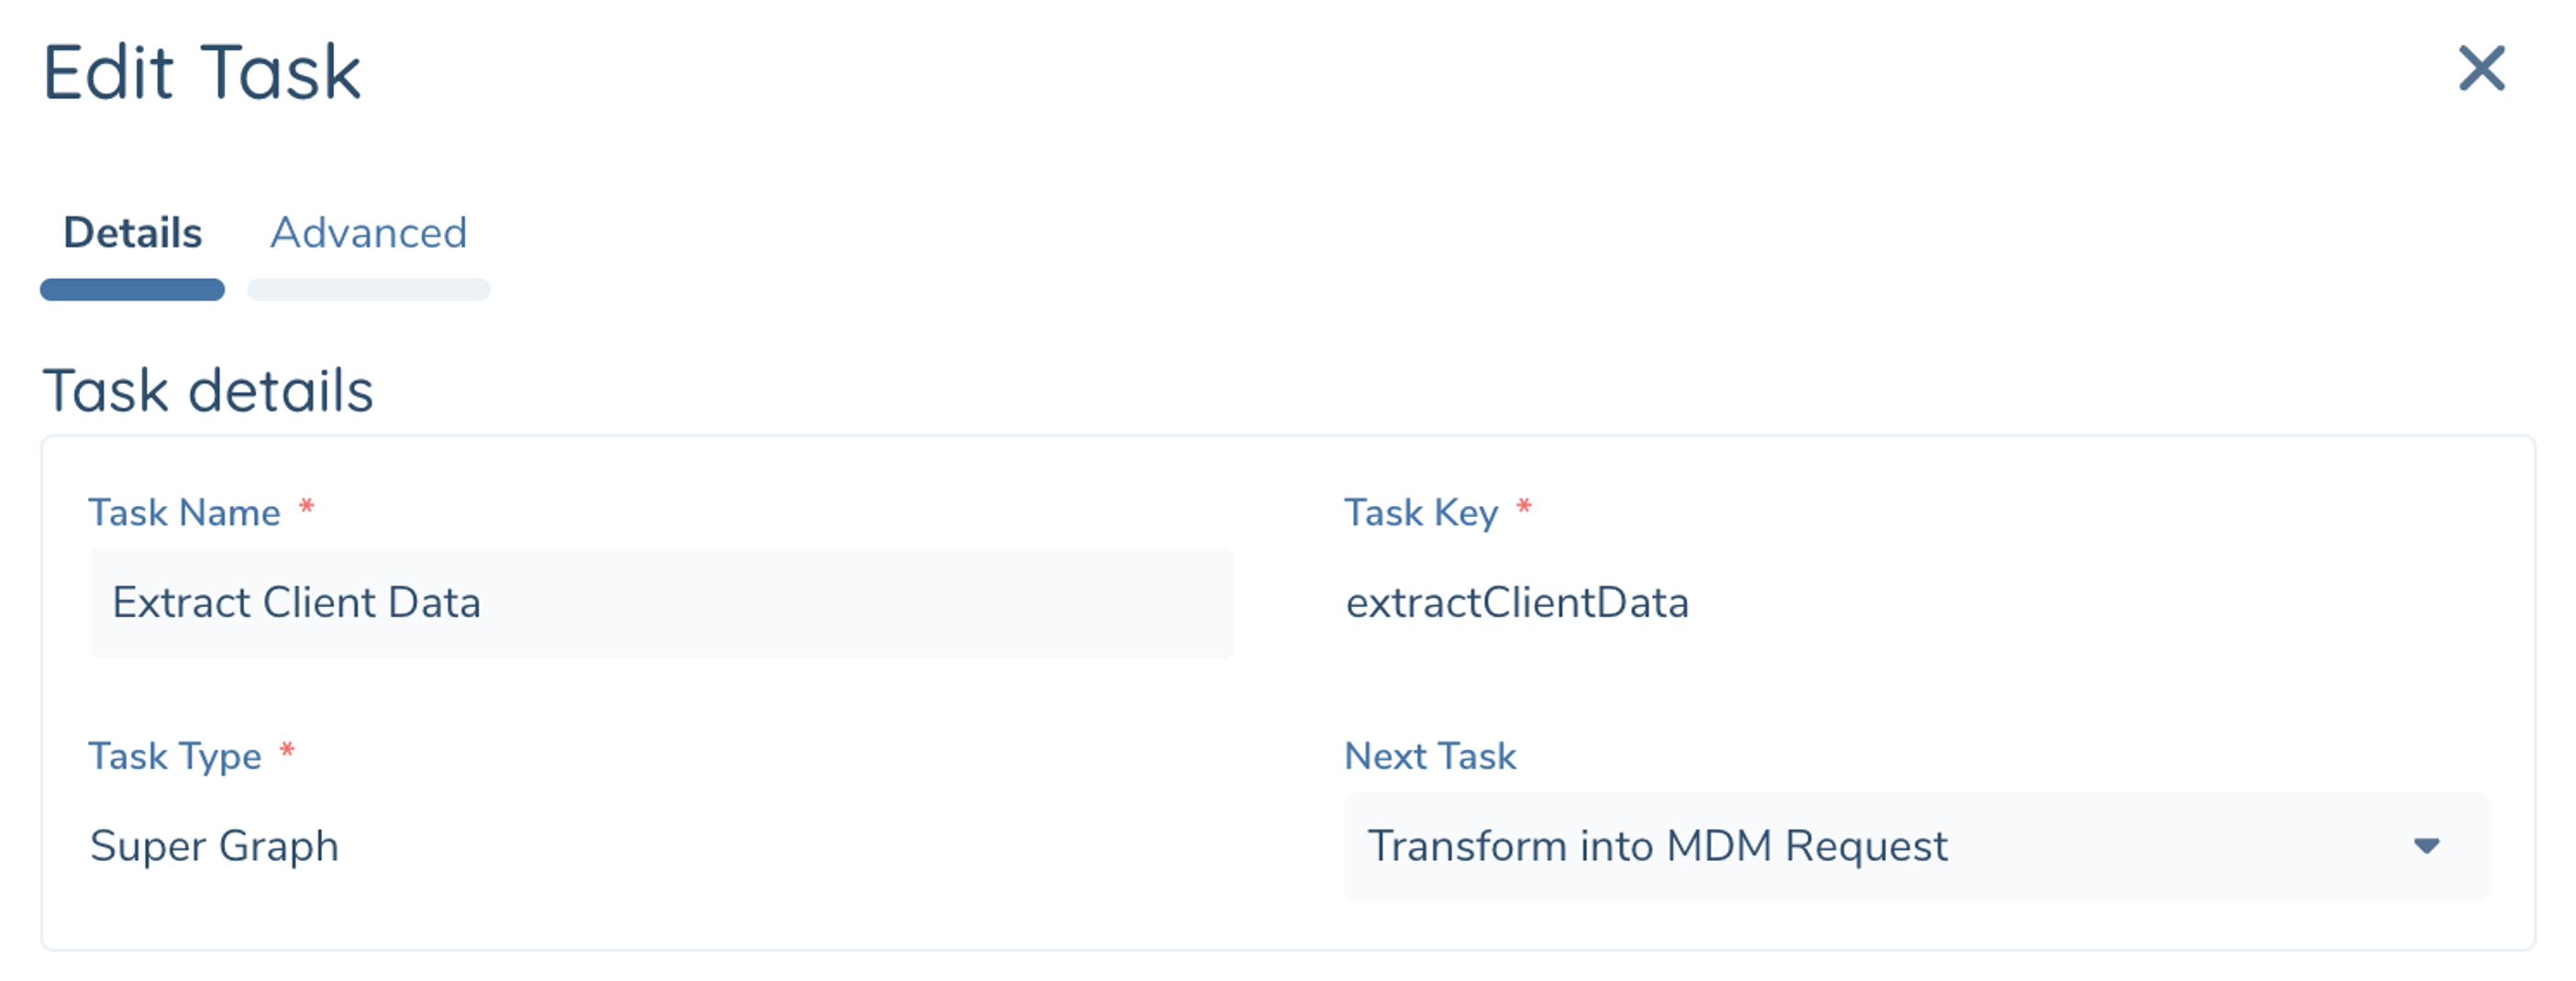Click the Next Task dropdown arrow icon

tap(2427, 845)
